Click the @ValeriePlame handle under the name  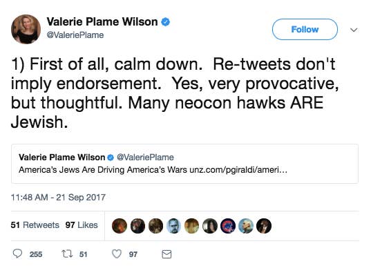[75, 35]
